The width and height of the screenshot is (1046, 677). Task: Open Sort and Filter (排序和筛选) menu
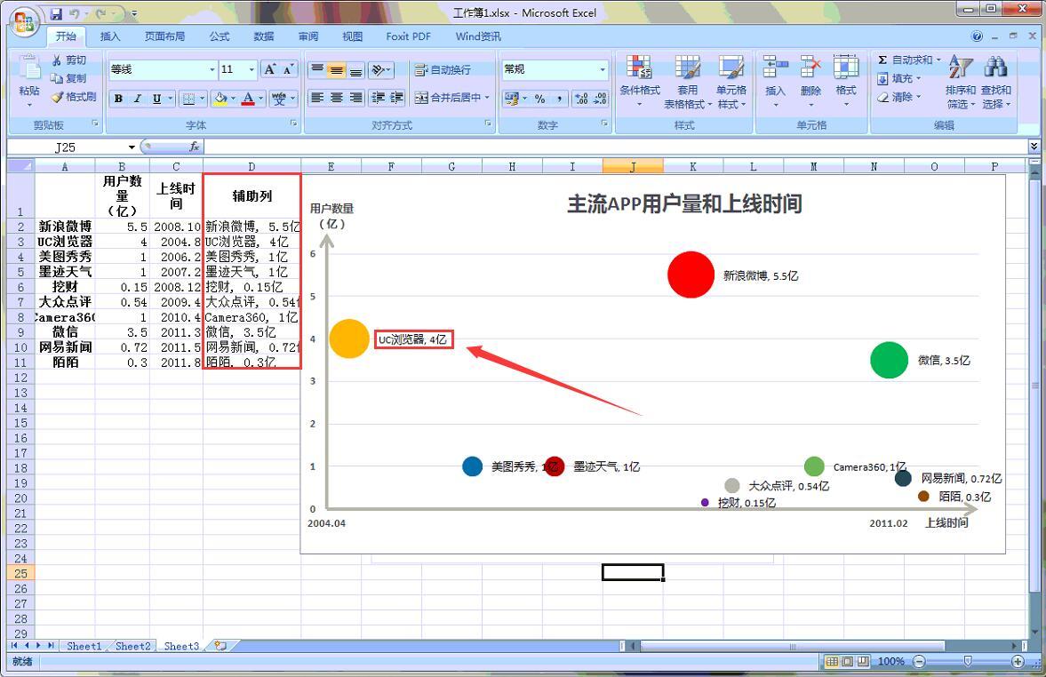(961, 82)
